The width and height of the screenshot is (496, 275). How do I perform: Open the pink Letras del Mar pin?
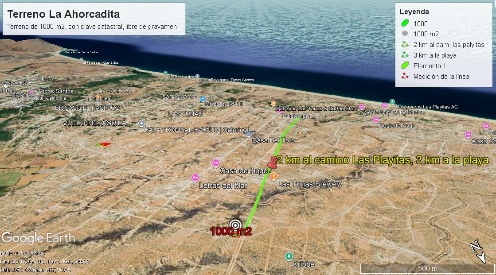pyautogui.click(x=195, y=178)
